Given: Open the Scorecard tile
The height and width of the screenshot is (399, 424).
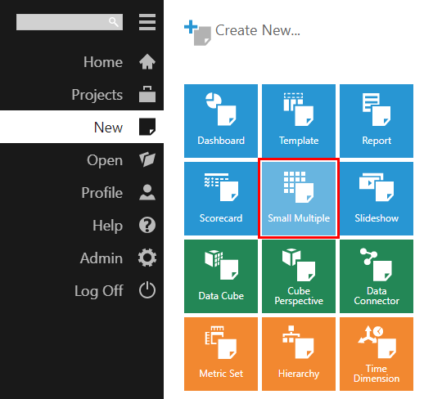Looking at the screenshot, I should [x=221, y=199].
